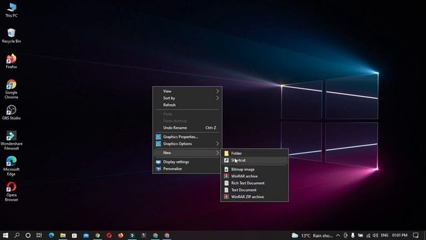Open the network tray icon
The image size is (426, 240).
(x=368, y=235)
